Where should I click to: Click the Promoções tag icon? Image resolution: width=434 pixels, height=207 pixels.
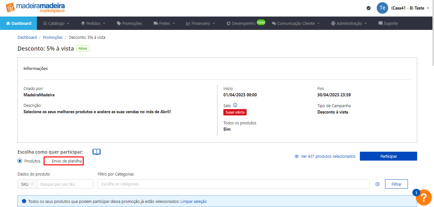pos(119,23)
